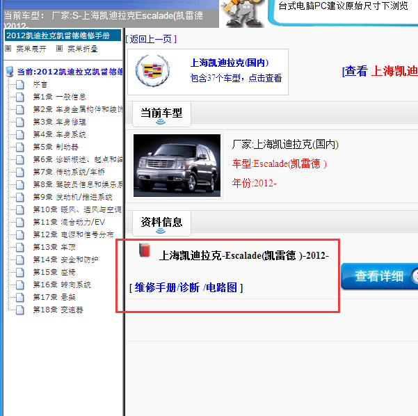Click the page icon beside 第4章 车身系统
This screenshot has height=416, width=418.
click(20, 135)
